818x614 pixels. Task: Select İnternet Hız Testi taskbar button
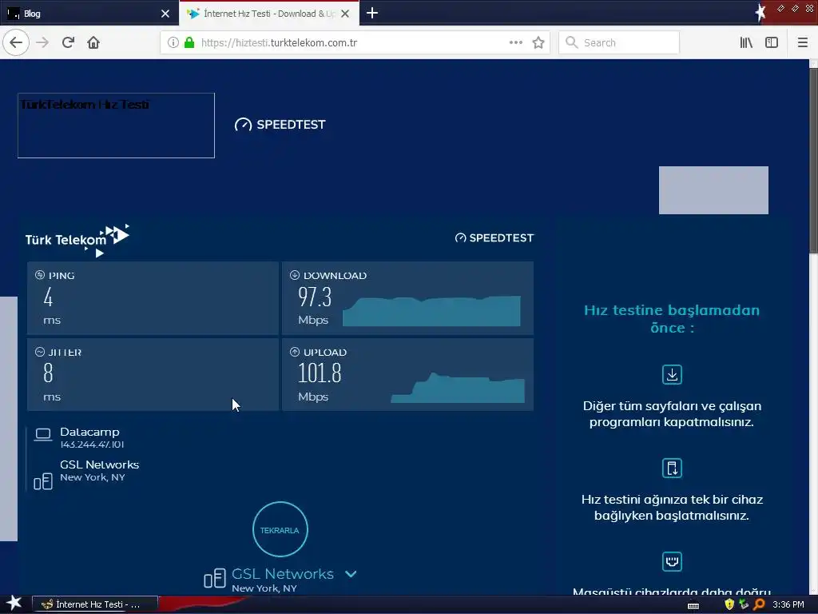(95, 604)
